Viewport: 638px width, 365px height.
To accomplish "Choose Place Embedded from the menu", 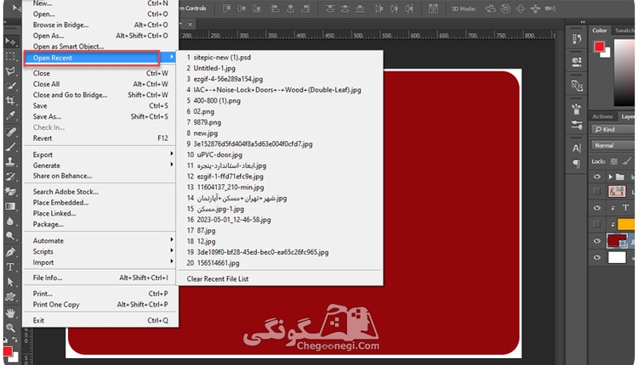I will (x=100, y=202).
